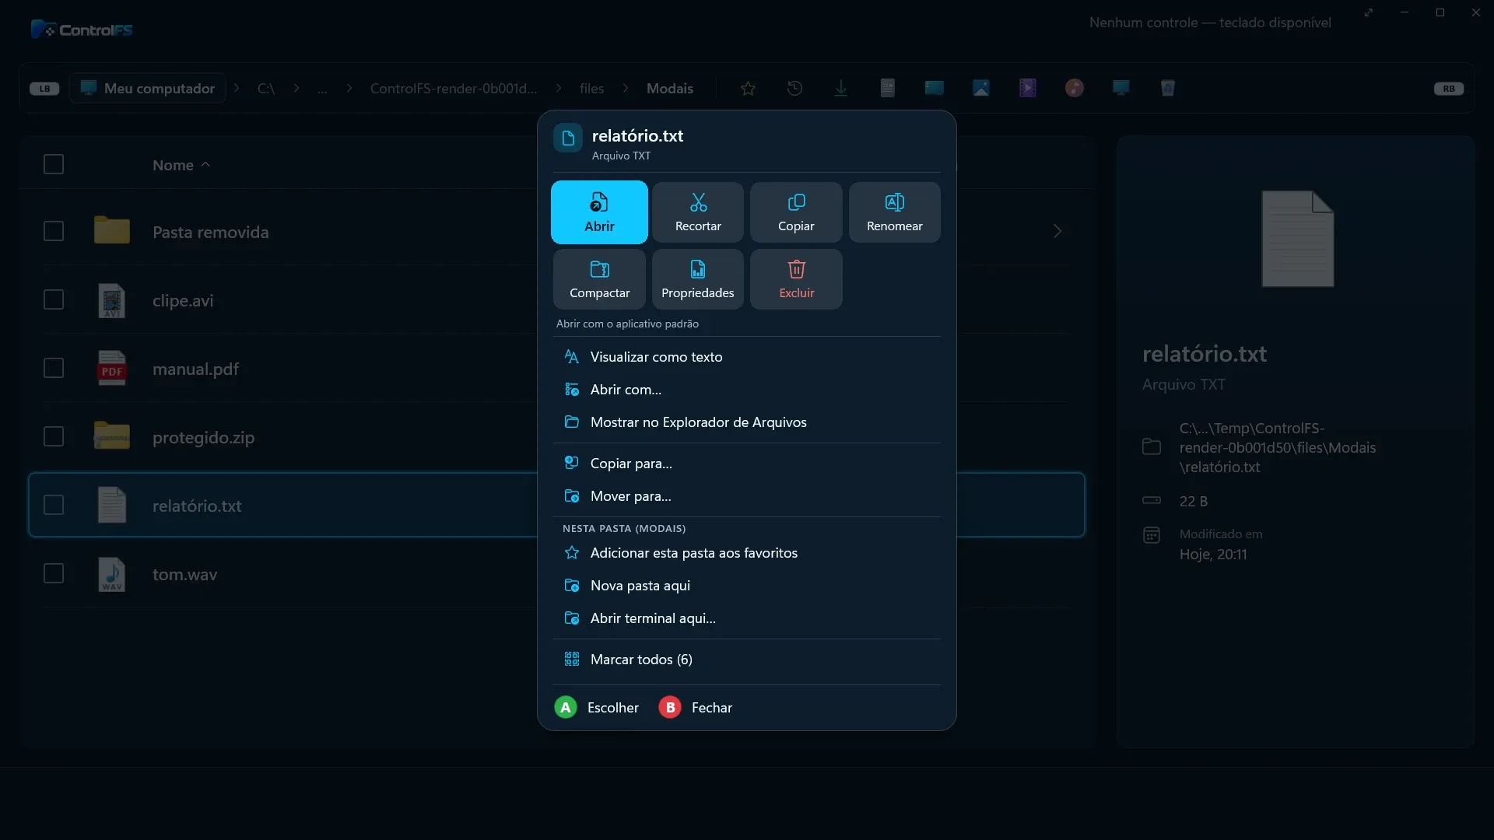Select Abrir terminal aqui...

(747, 618)
